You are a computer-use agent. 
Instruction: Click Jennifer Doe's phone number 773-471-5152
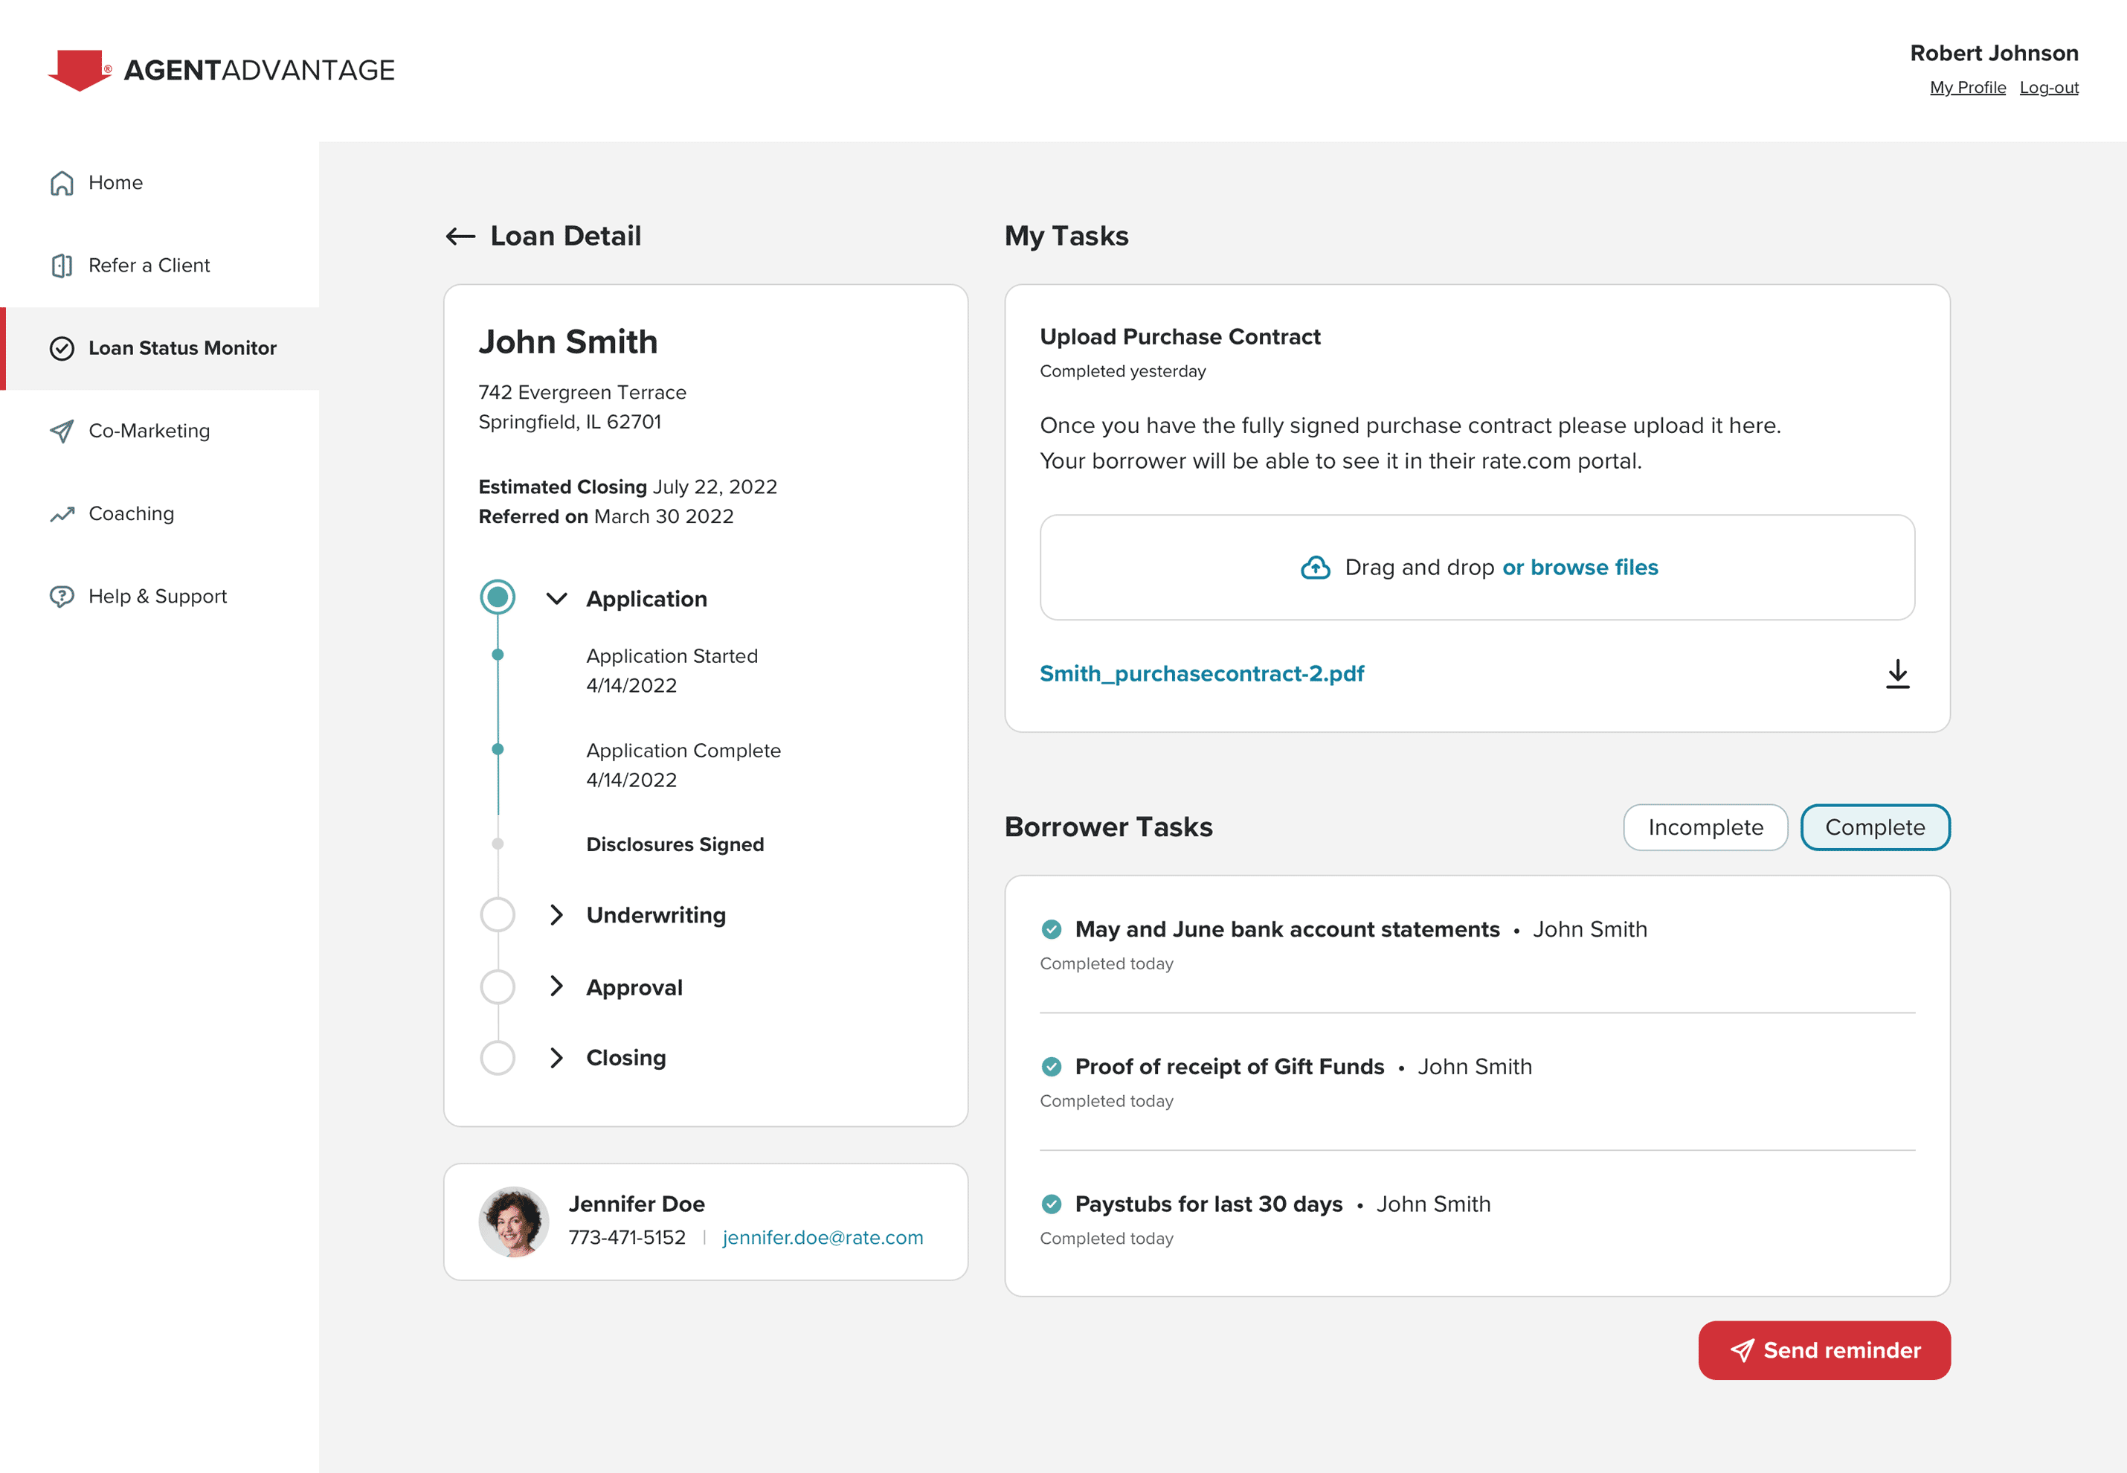(627, 1238)
